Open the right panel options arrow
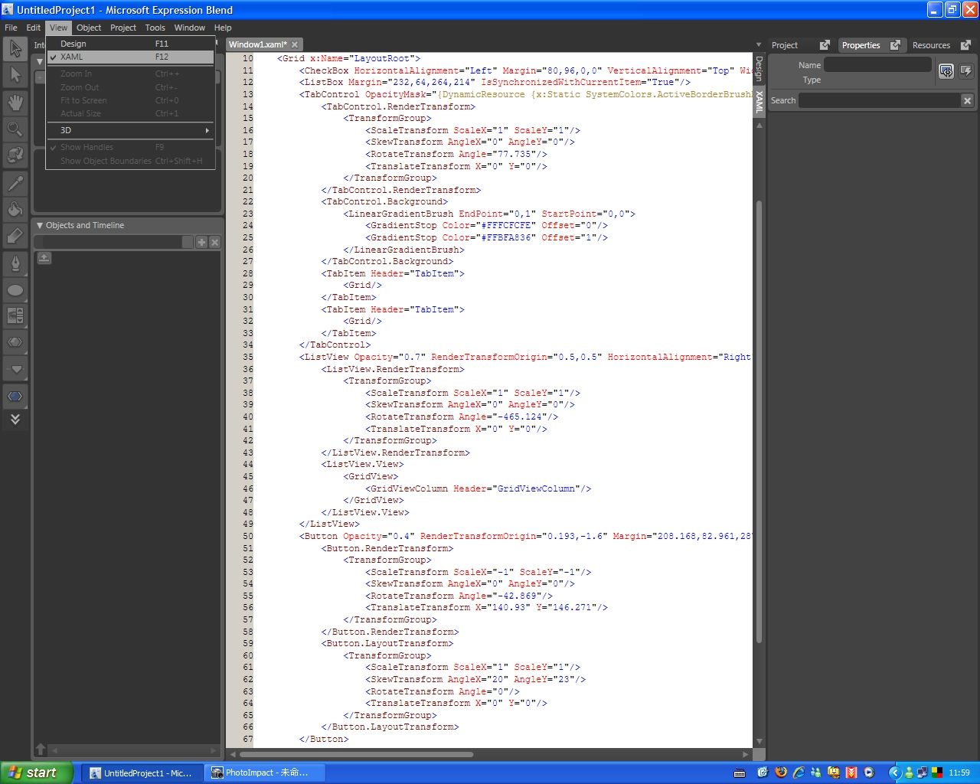 click(x=759, y=45)
